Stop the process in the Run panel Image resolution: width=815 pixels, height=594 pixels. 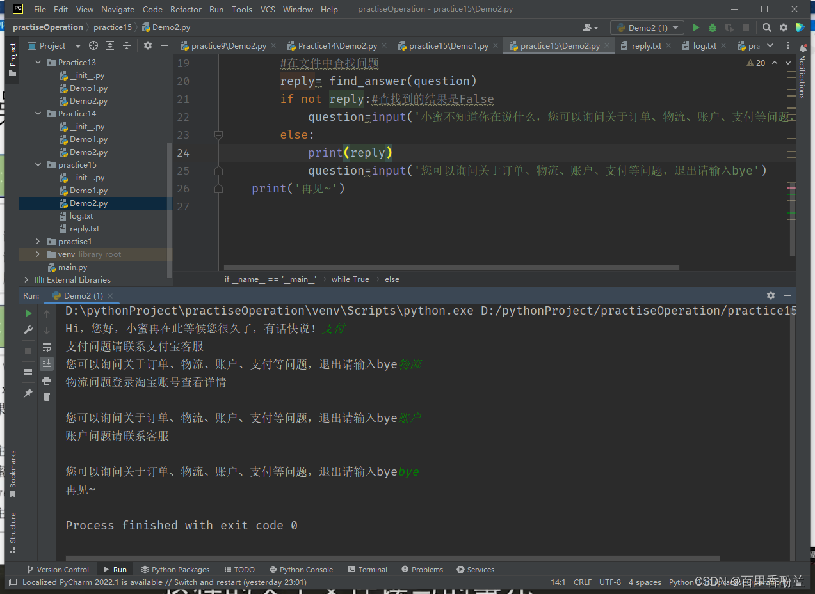28,351
